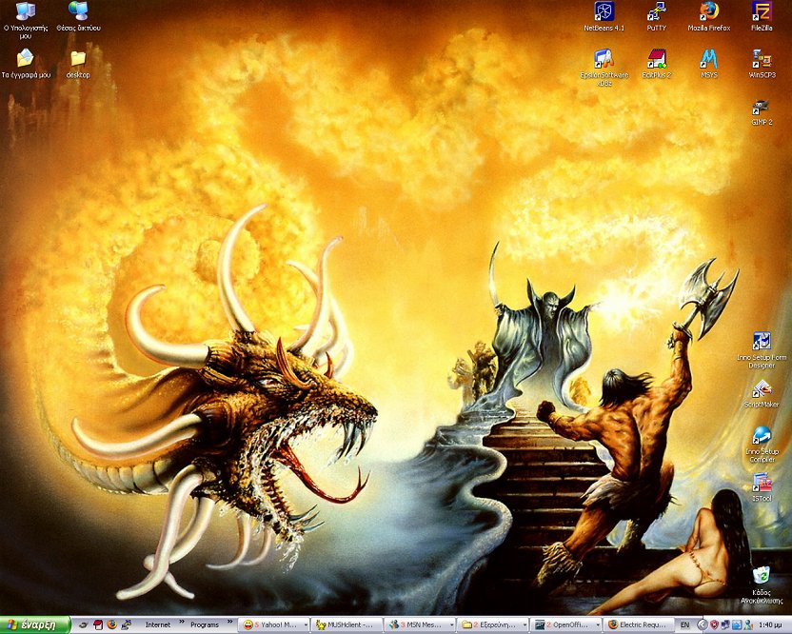Open the Inno Setup Form Designer shortcut
Image resolution: width=792 pixels, height=634 pixels.
tap(762, 349)
